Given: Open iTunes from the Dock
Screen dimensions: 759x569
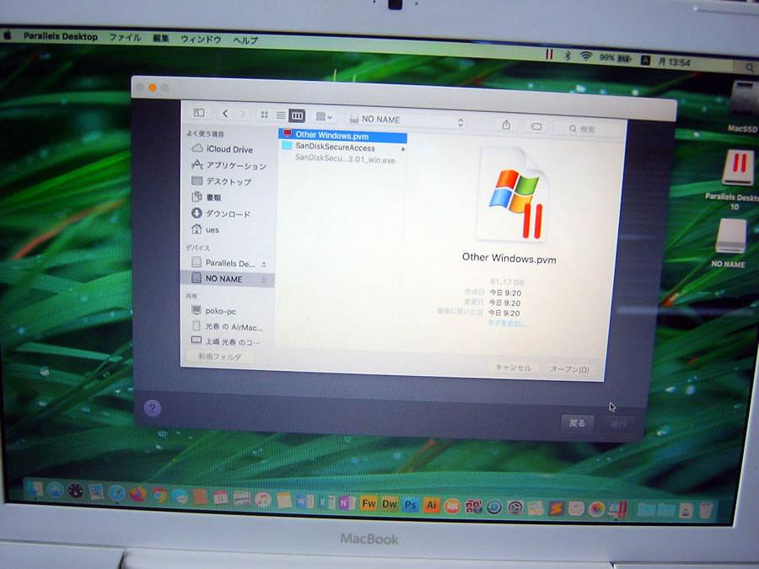Looking at the screenshot, I should click(262, 499).
